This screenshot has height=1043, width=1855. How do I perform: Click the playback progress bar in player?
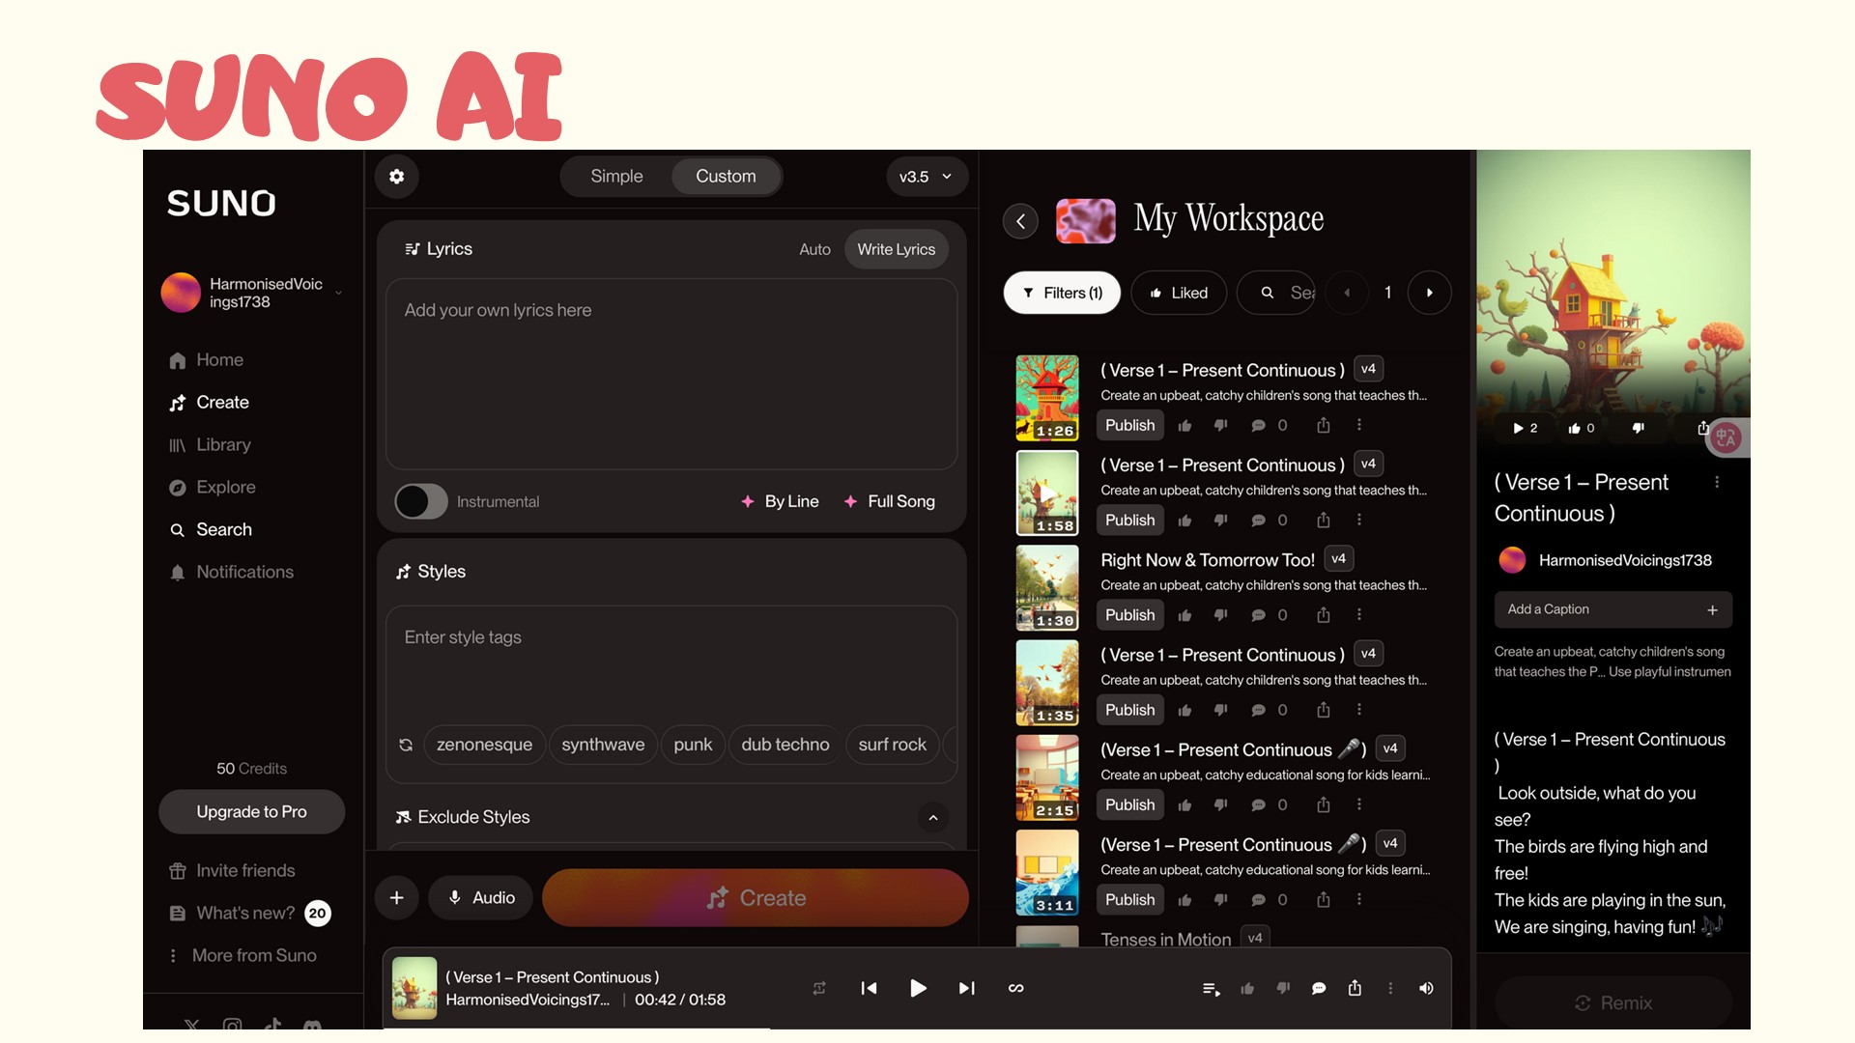pyautogui.click(x=917, y=1029)
